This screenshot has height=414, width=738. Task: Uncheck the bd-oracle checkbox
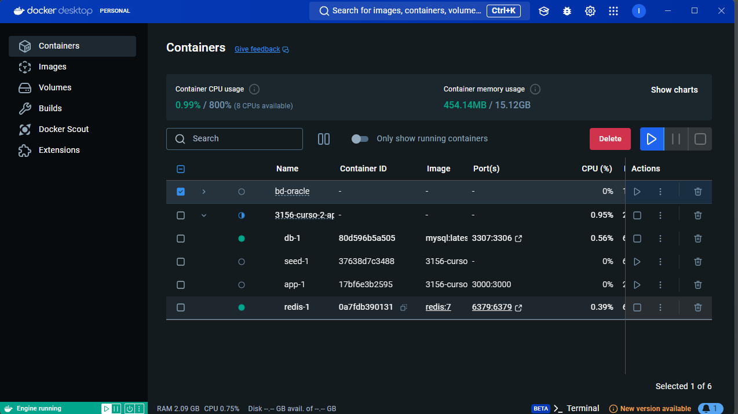coord(181,192)
